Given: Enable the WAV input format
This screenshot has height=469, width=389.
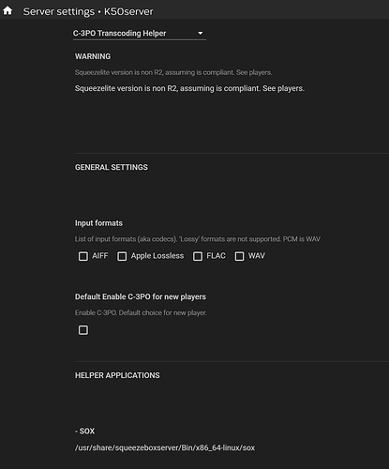Looking at the screenshot, I should coord(239,256).
